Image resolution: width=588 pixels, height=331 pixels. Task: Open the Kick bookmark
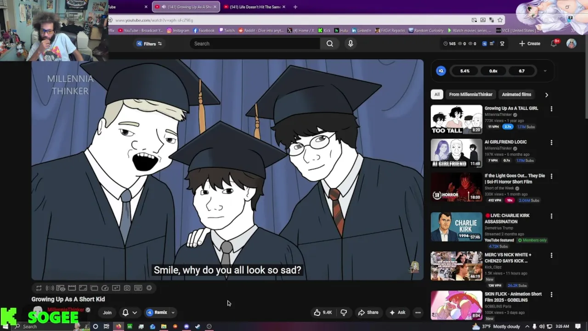click(324, 30)
